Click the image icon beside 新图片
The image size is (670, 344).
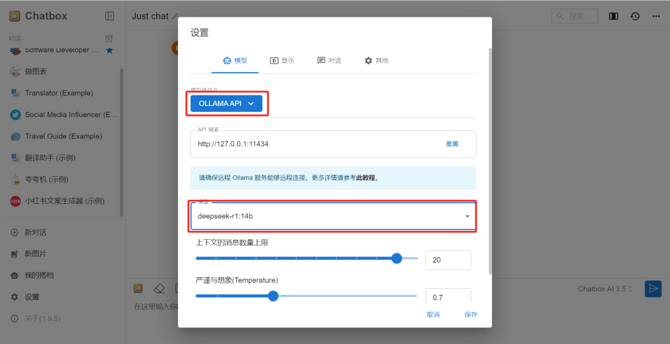14,254
